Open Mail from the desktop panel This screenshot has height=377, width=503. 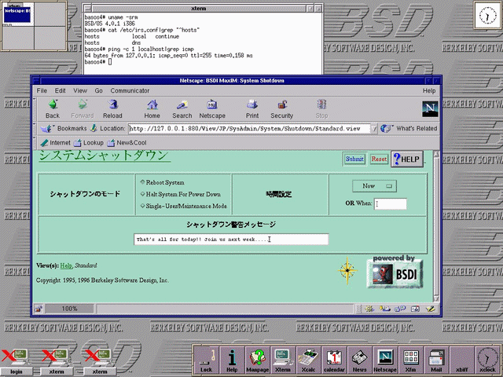click(436, 360)
